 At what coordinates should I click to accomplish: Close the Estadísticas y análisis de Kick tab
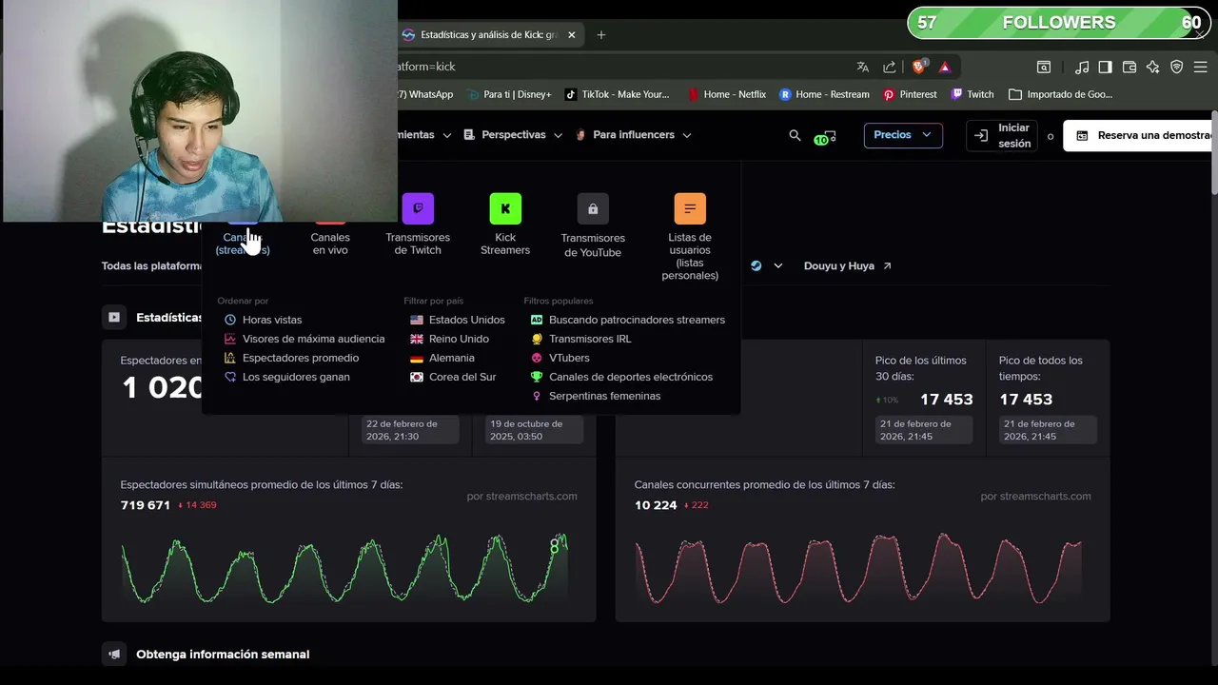pos(571,35)
